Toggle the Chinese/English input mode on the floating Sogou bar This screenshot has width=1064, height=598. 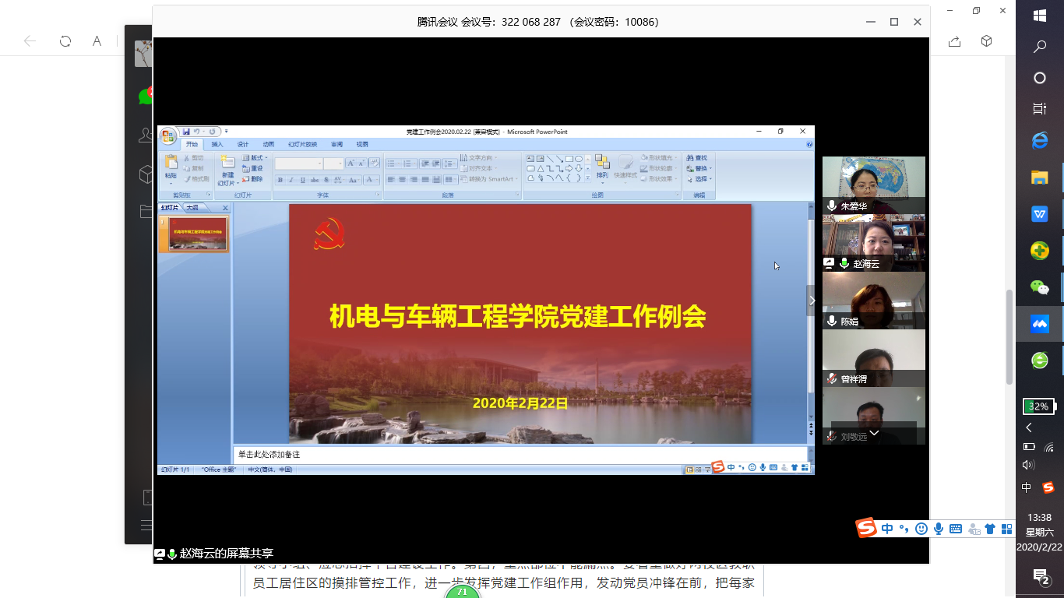point(887,529)
